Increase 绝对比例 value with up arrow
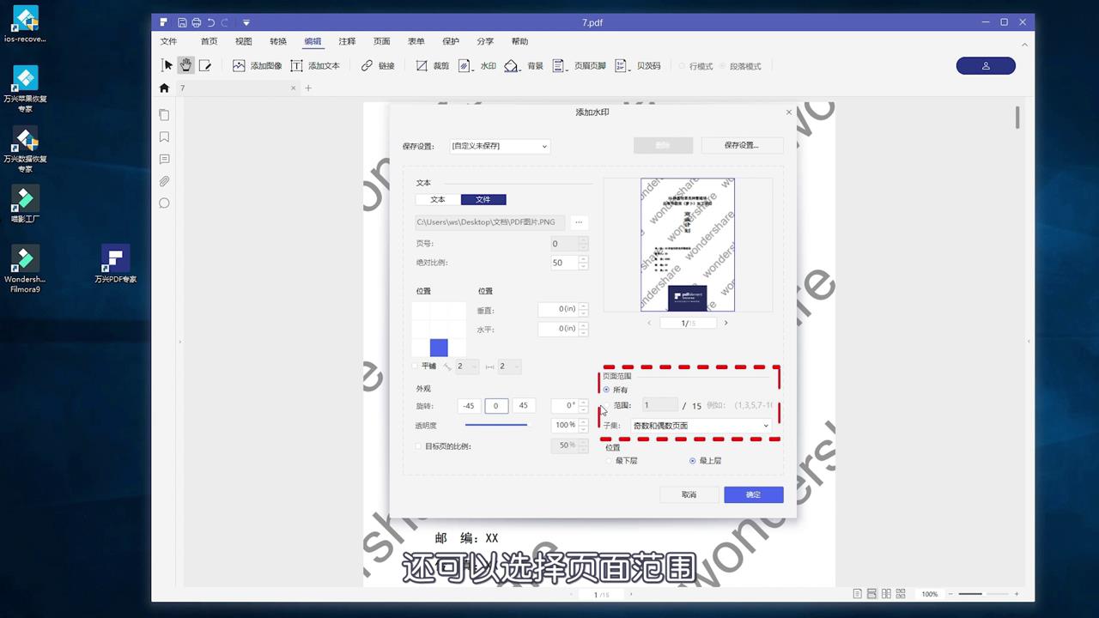 click(x=584, y=259)
